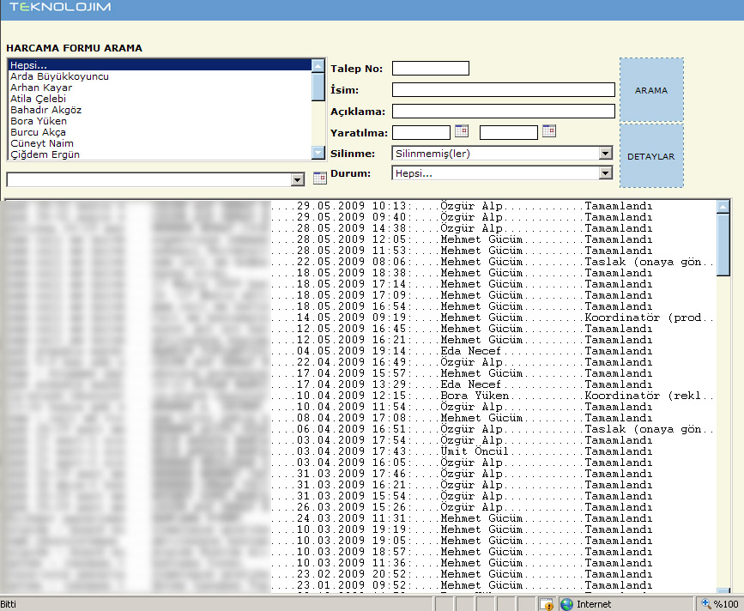
Task: Click the name list scrollbar thumb
Action: click(x=318, y=87)
